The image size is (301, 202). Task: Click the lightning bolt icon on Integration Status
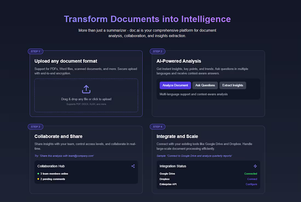255,166
